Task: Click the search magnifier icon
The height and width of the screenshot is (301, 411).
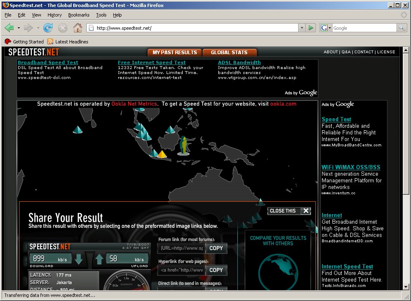Action: point(401,28)
